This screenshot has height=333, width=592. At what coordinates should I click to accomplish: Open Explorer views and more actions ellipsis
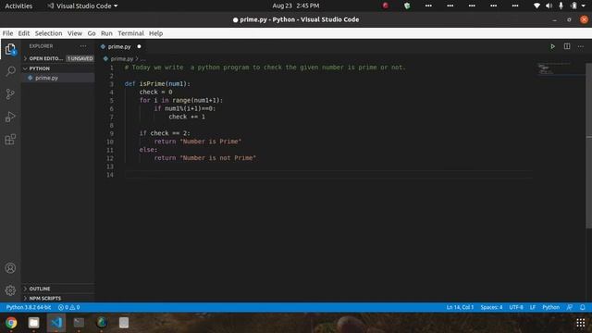tap(83, 46)
